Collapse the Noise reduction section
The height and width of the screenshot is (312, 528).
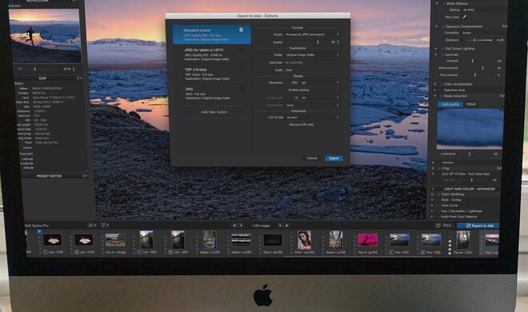point(435,96)
